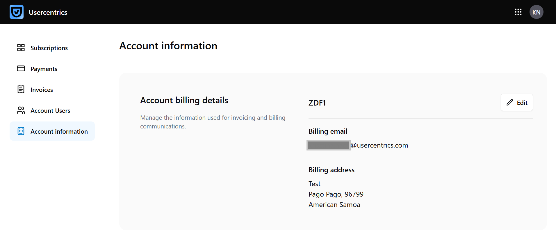Click the Usercentrics shield logo icon

click(x=17, y=12)
